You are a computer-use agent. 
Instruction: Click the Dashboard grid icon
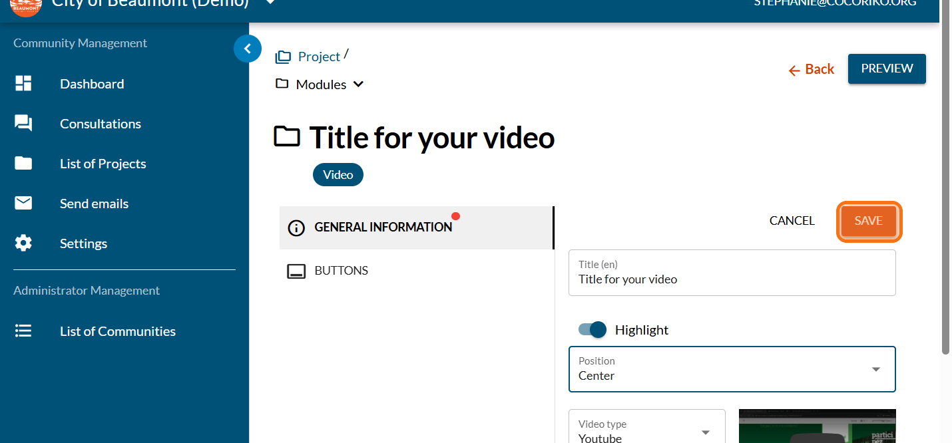(23, 84)
